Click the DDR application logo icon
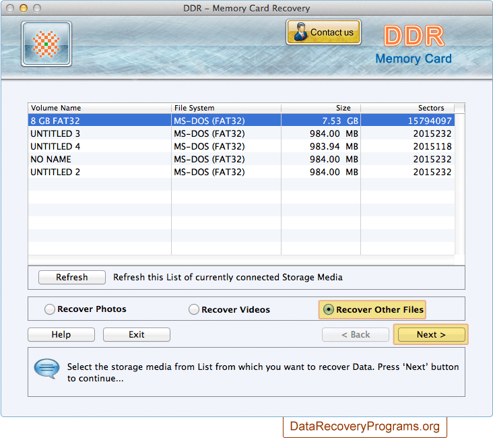The width and height of the screenshot is (493, 438). click(46, 44)
